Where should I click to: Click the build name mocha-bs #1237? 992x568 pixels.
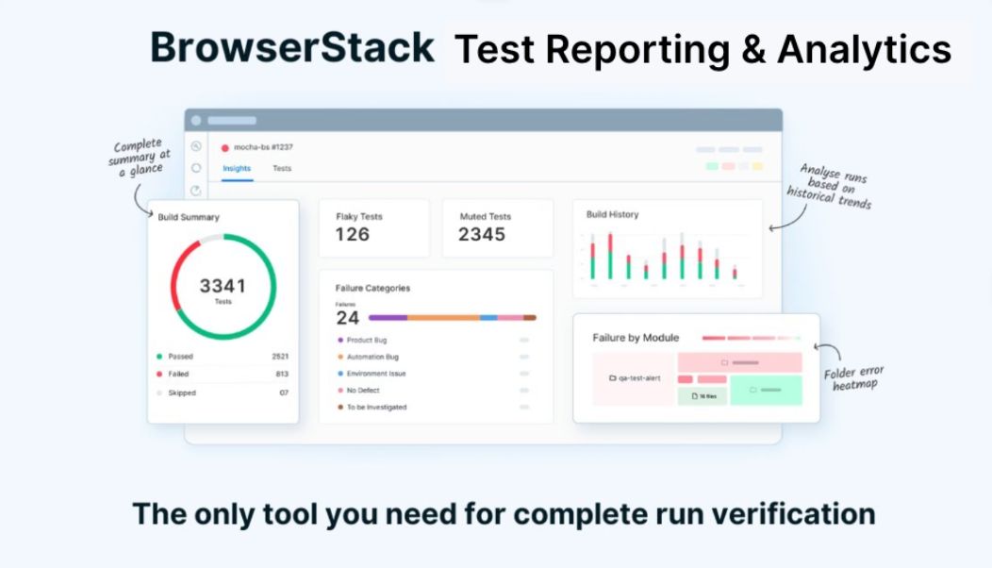pos(263,147)
